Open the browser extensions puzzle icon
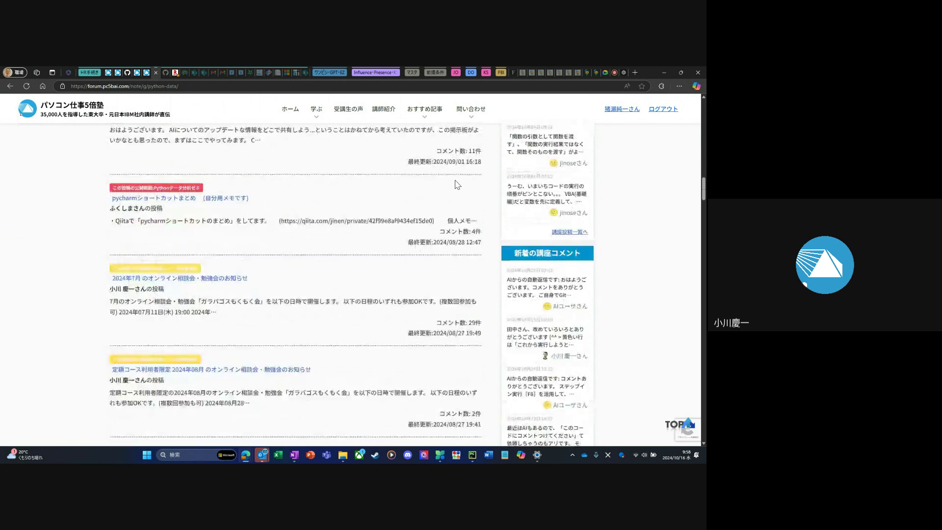 coord(661,86)
